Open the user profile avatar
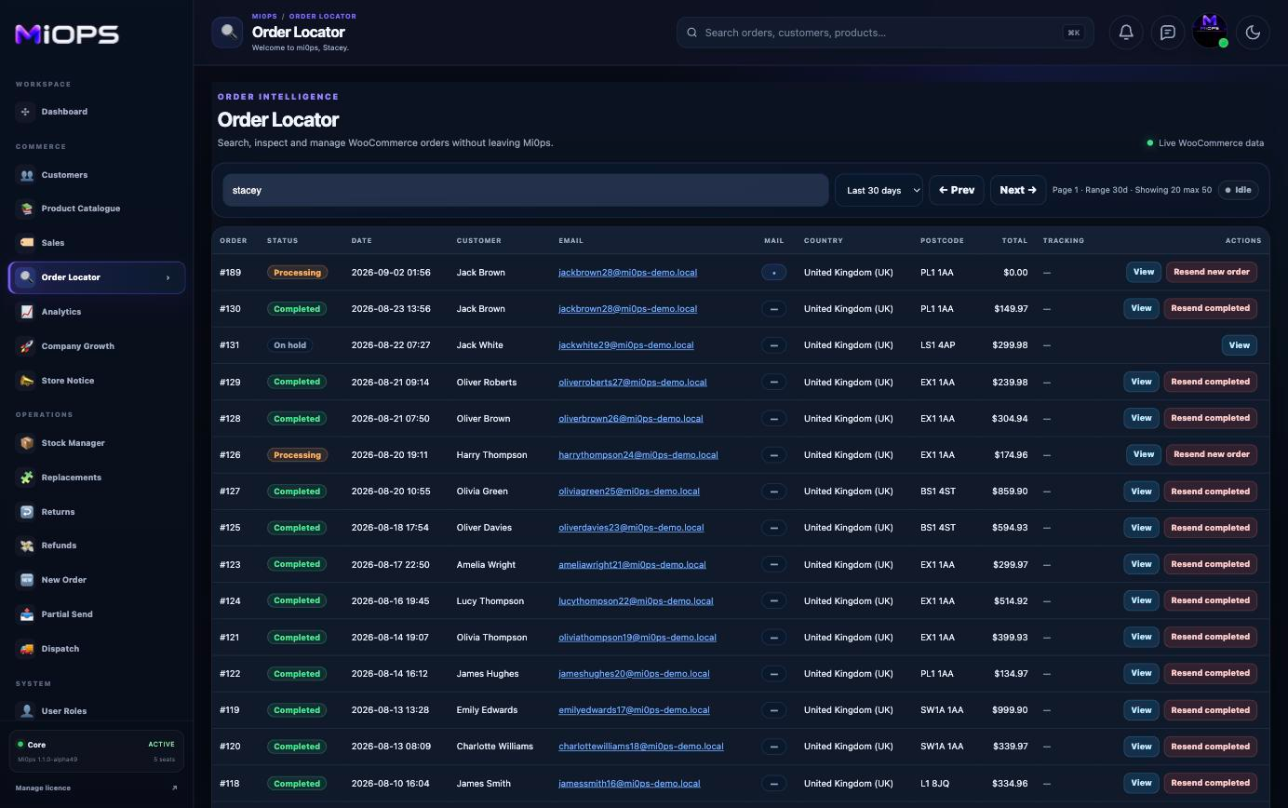 1210,31
